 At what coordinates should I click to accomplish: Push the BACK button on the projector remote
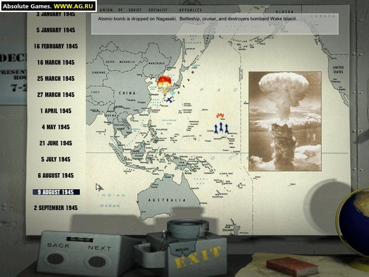click(55, 259)
